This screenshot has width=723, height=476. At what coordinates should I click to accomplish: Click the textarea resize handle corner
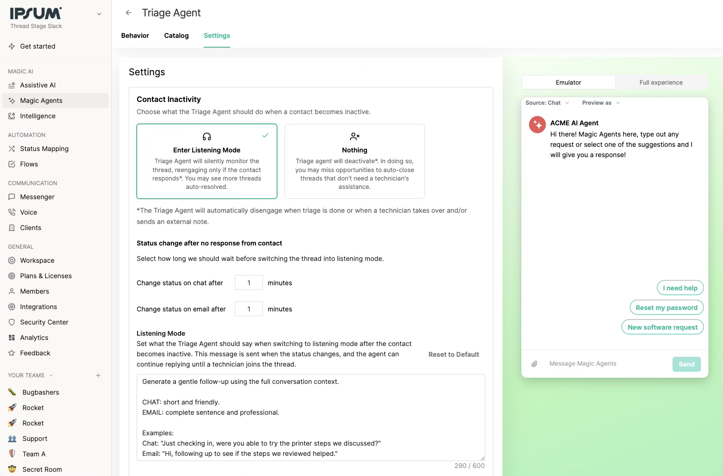(482, 458)
